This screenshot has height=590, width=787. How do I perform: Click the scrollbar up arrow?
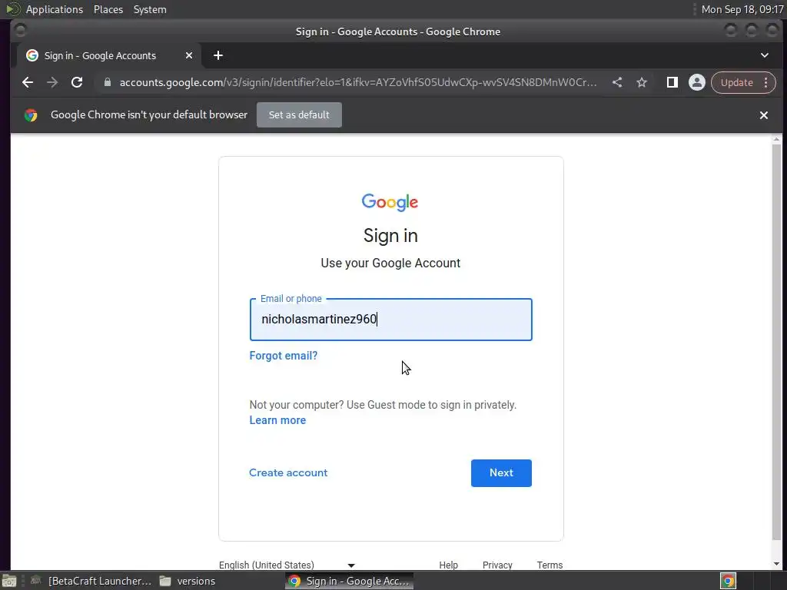[776, 138]
